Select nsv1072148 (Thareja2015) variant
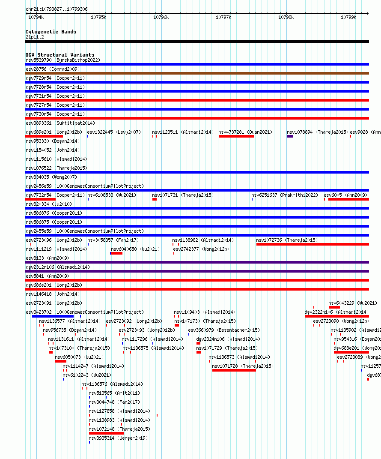 coord(119,429)
